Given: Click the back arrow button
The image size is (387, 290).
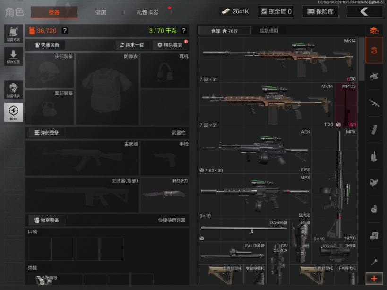Looking at the screenshot, I should click(364, 12).
